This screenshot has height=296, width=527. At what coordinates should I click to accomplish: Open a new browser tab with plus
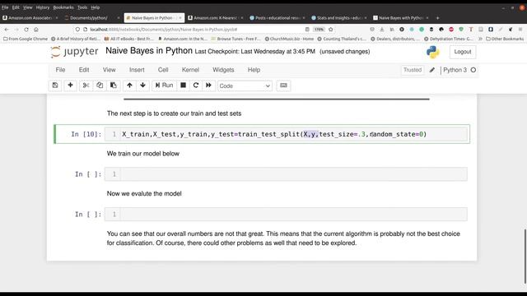click(437, 18)
